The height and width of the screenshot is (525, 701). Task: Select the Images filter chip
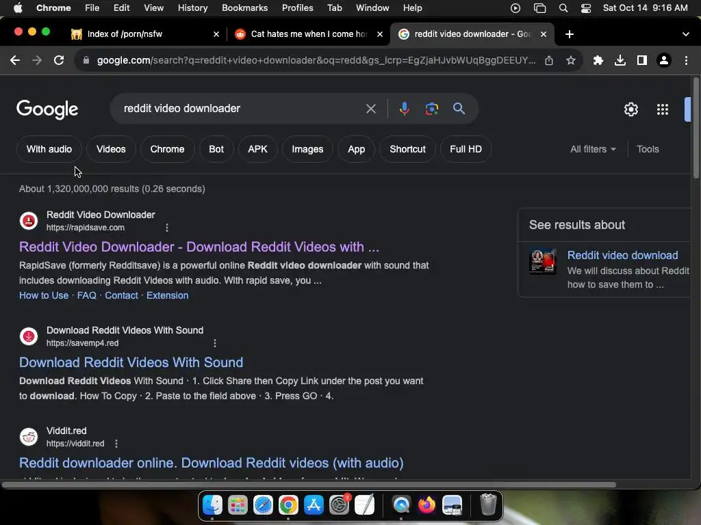point(307,149)
